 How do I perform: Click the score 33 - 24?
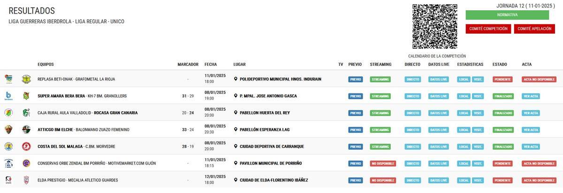pos(188,129)
